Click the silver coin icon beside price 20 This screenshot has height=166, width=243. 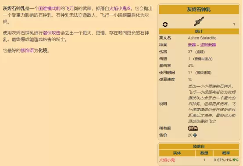pyautogui.click(x=195, y=135)
